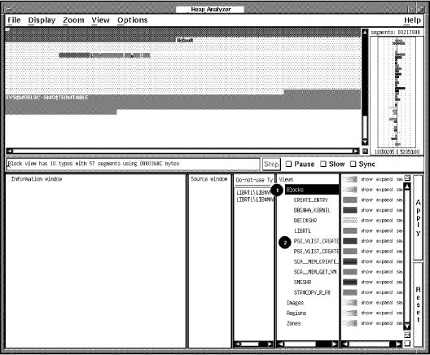Click the small square icon beside the horizontal scrollbar
Image resolution: width=430 pixels, height=355 pixels.
(x=365, y=151)
